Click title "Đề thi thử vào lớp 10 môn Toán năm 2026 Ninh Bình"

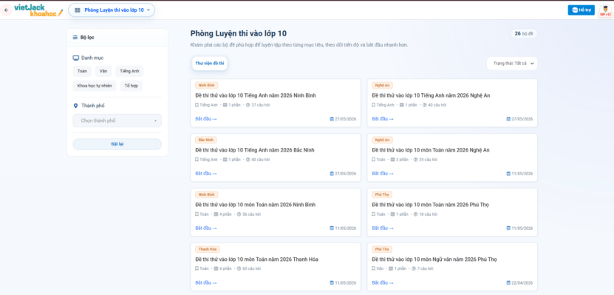pos(256,205)
